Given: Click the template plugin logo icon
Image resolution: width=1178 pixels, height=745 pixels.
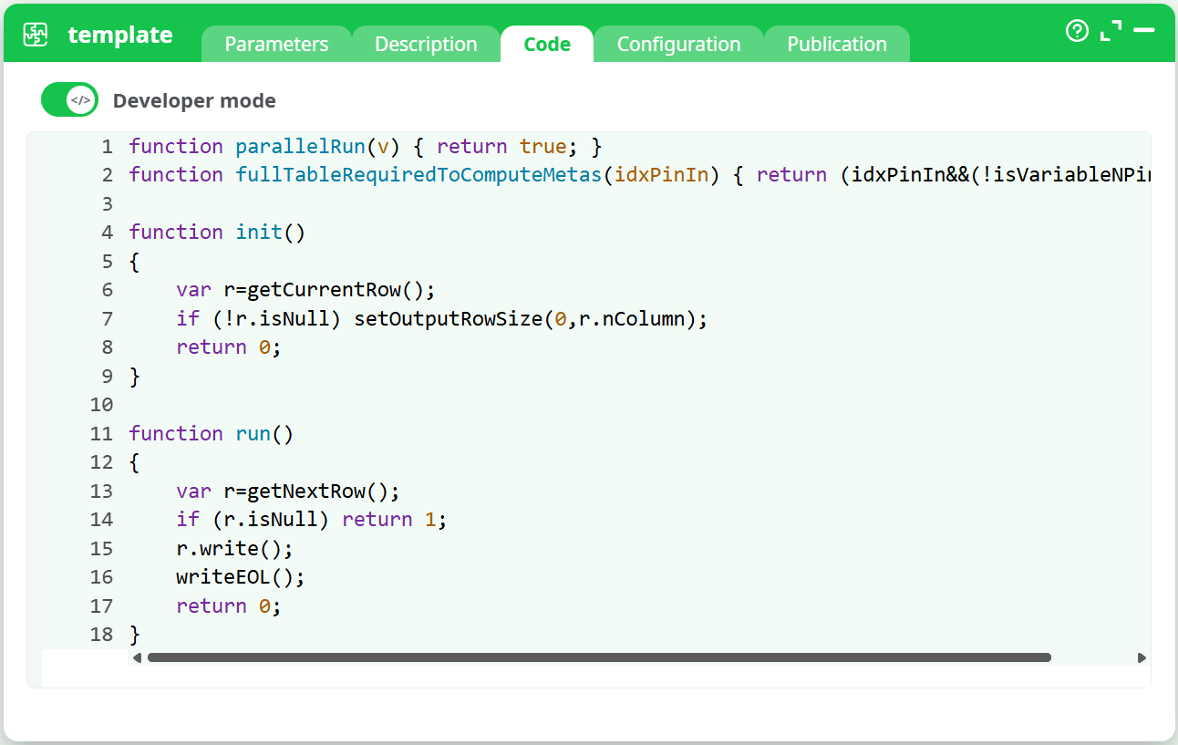Looking at the screenshot, I should coord(34,33).
